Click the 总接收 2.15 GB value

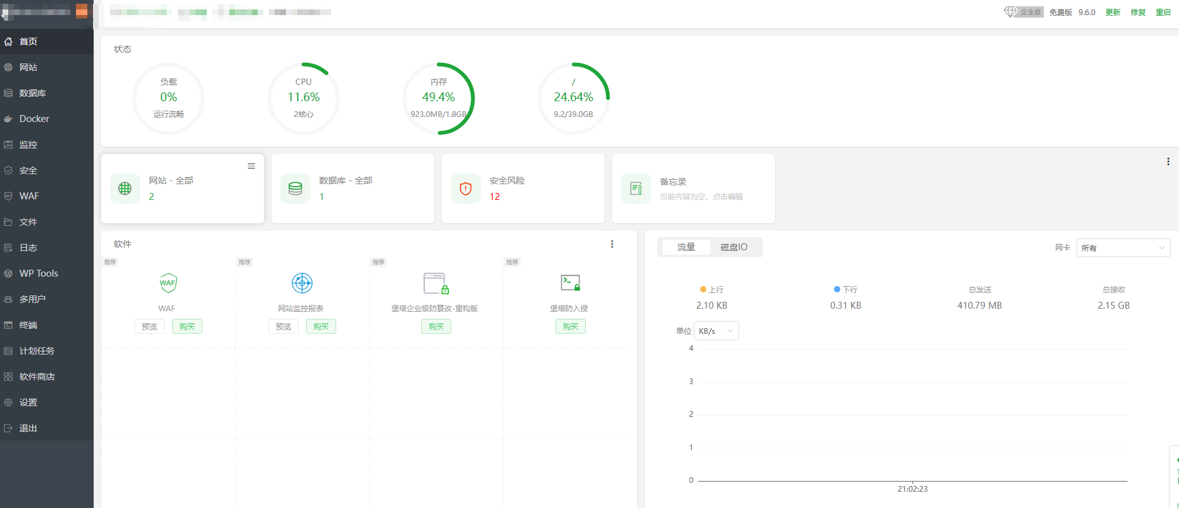(x=1114, y=306)
